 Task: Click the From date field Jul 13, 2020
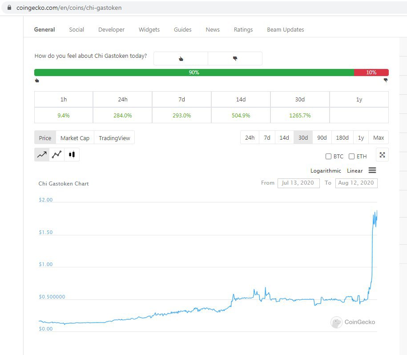298,183
